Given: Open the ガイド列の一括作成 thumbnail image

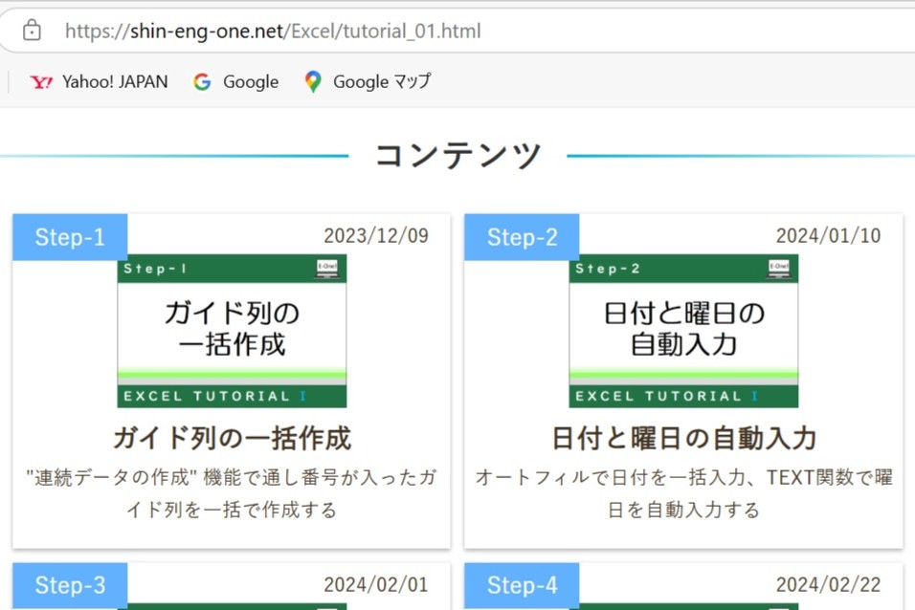Looking at the screenshot, I should 232,331.
